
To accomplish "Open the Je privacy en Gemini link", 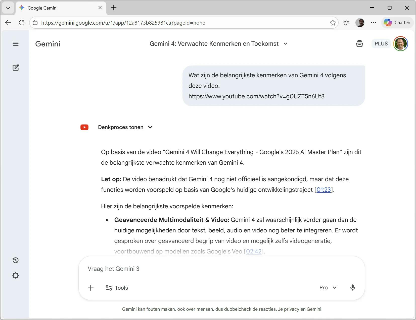I will pyautogui.click(x=299, y=309).
